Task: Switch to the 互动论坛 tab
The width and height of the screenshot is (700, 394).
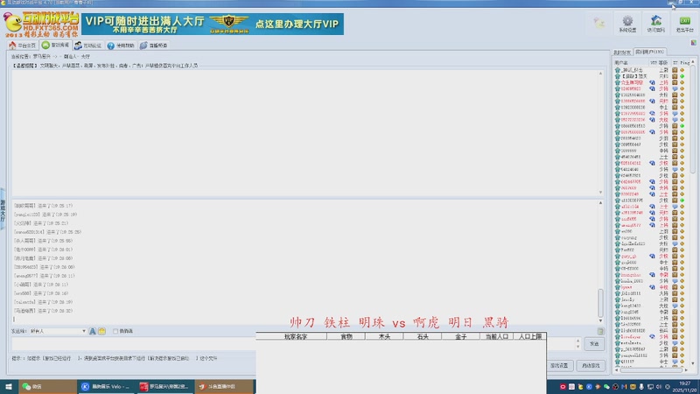Action: tap(88, 46)
